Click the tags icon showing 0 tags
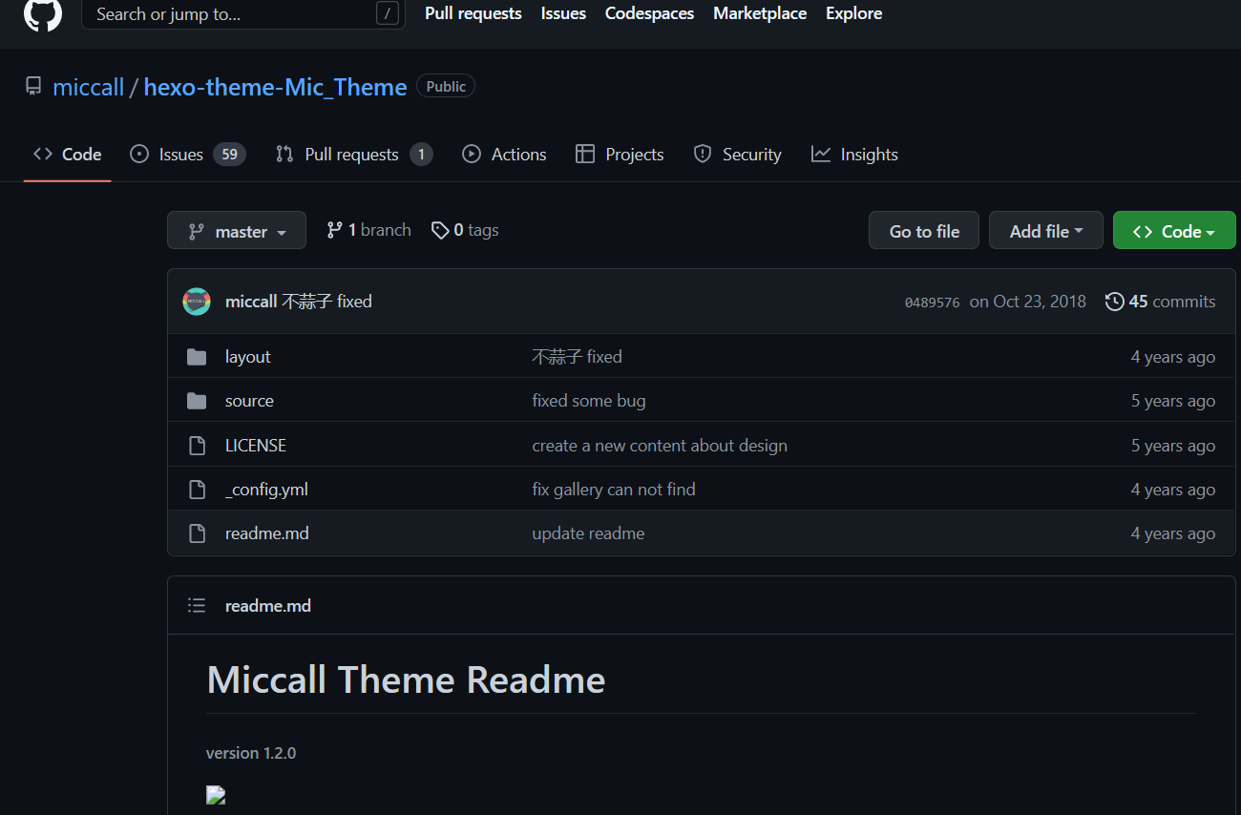1241x815 pixels. (x=441, y=230)
